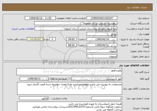Click the ساعت باقی مانده text
This screenshot has height=111, width=157.
tap(17, 39)
